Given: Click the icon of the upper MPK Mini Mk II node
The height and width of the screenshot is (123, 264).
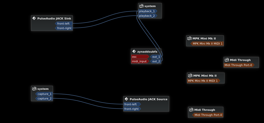Looking at the screenshot, I should tap(189, 38).
